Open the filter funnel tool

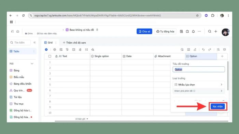pos(67,49)
